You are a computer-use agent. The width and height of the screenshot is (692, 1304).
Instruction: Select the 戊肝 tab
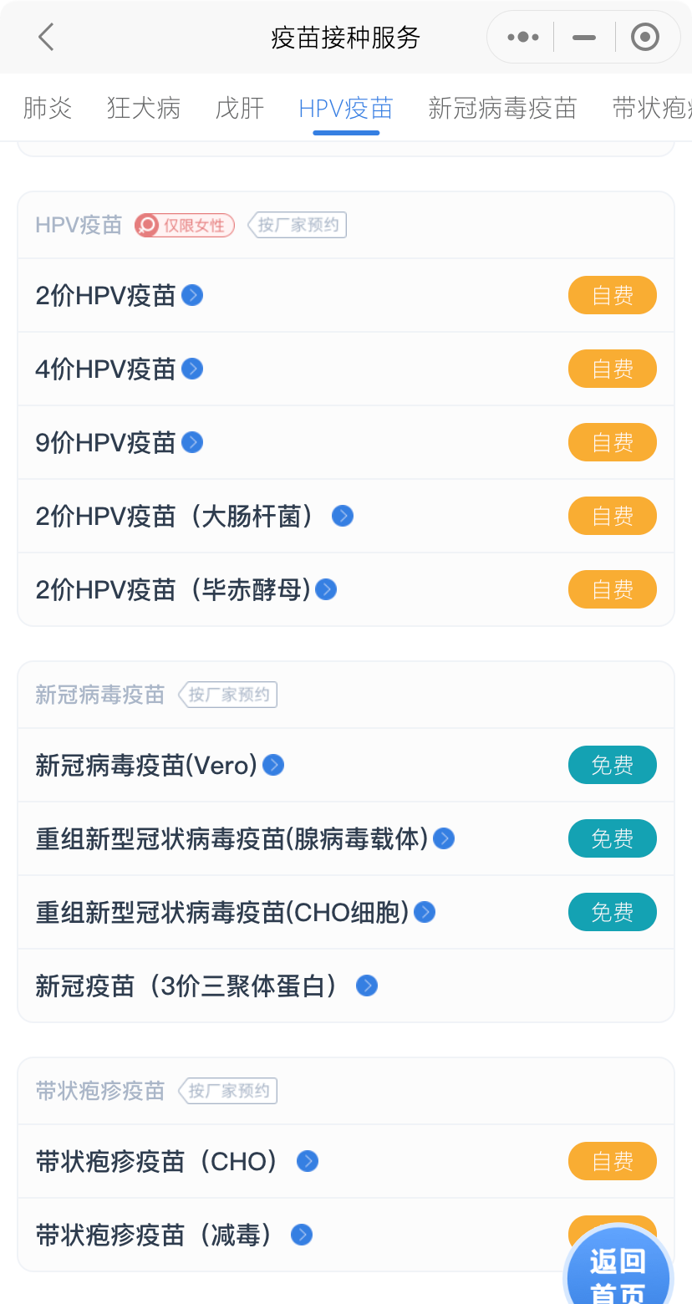click(240, 108)
